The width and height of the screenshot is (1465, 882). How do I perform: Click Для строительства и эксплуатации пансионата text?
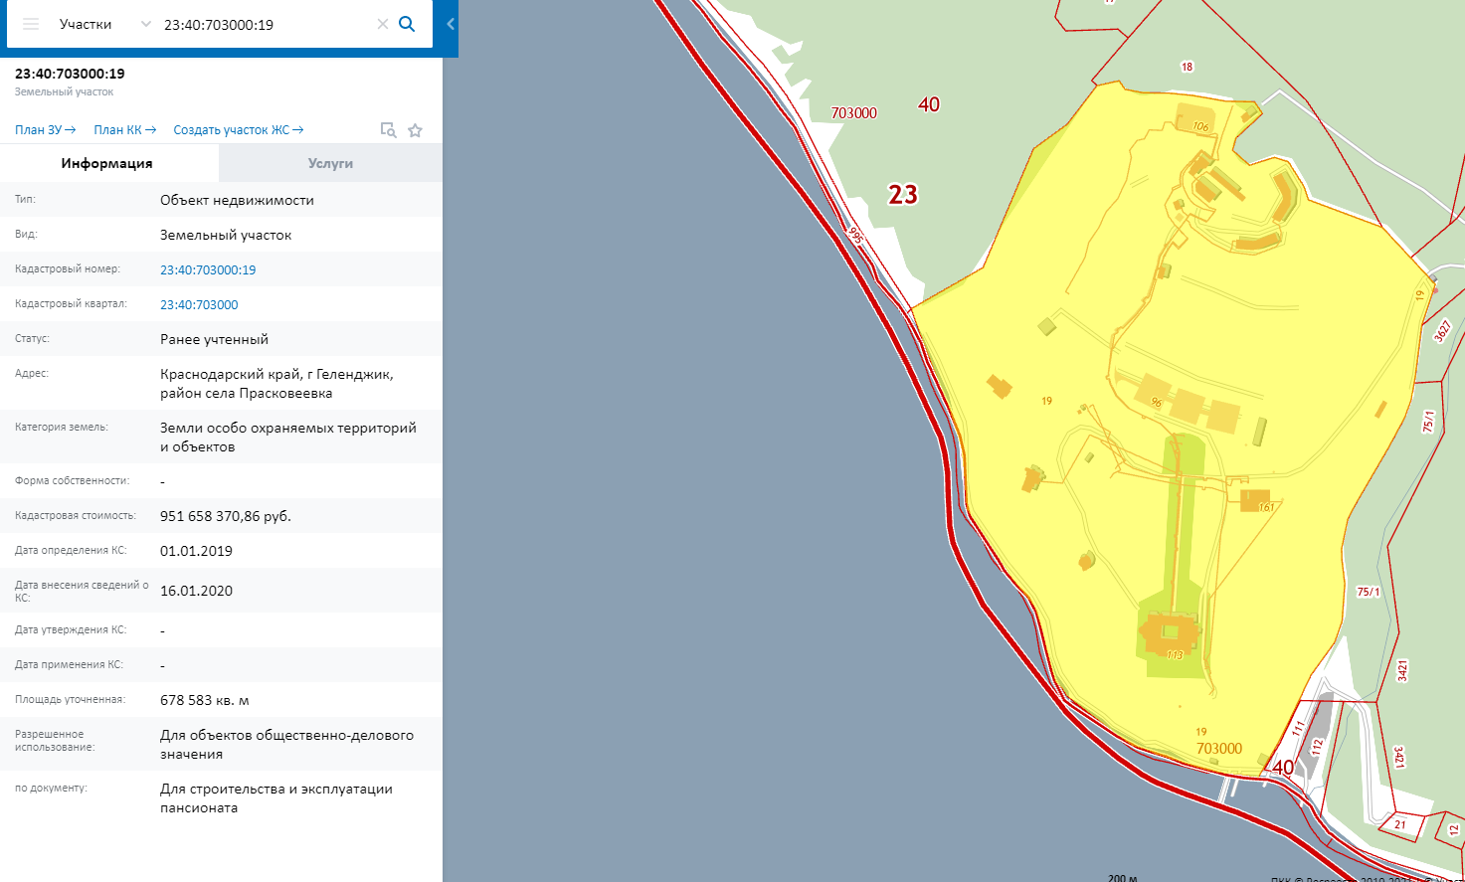(x=276, y=798)
